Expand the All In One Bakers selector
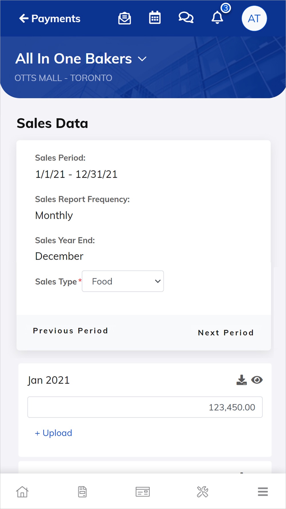Viewport: 286px width, 509px height. click(142, 59)
